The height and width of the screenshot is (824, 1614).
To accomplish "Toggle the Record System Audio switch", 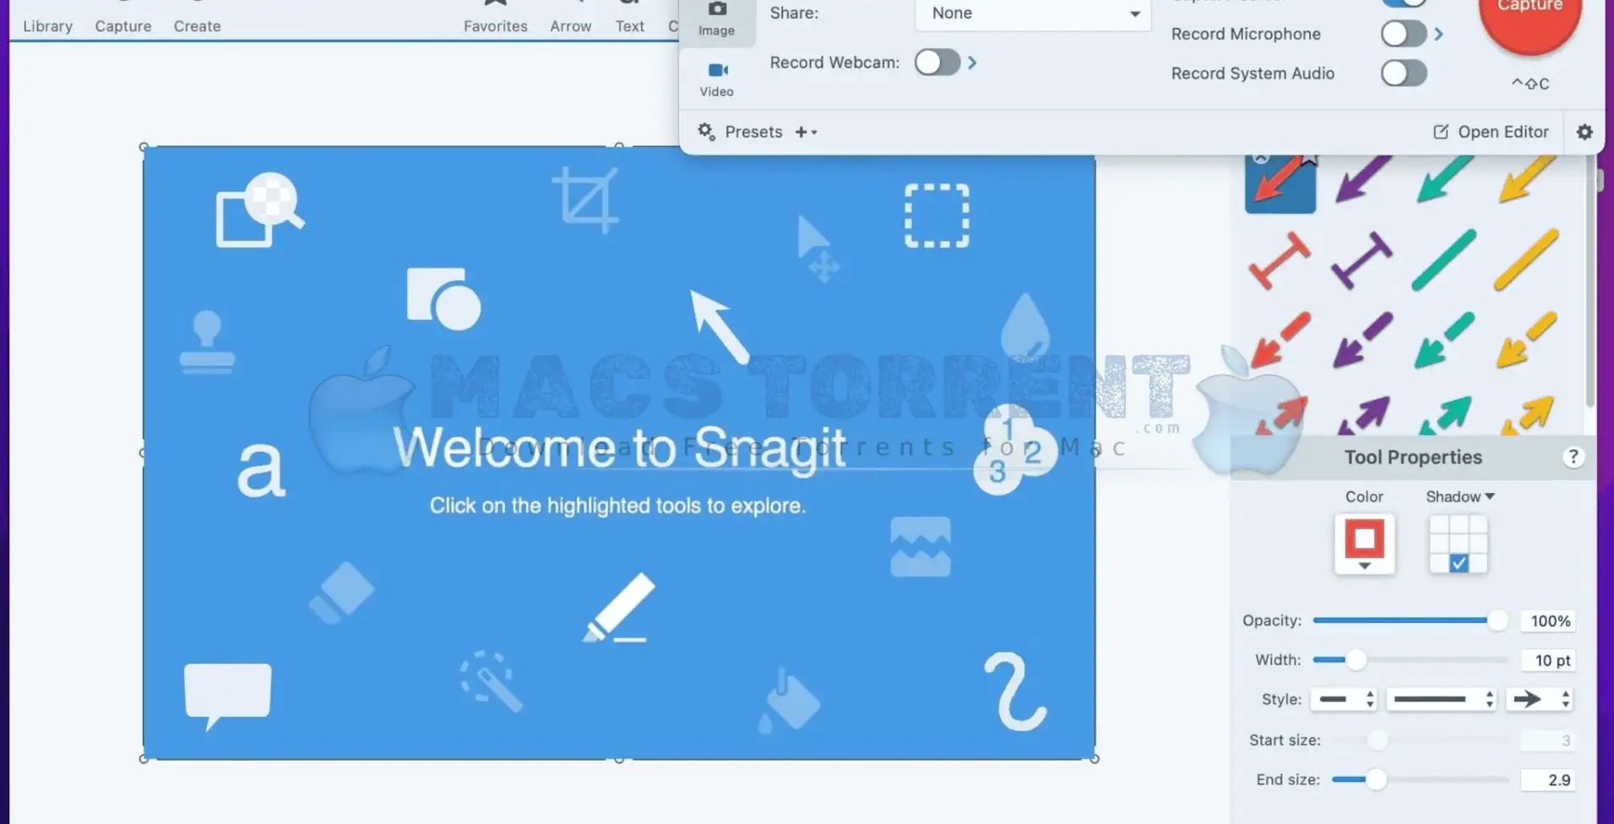I will pos(1404,73).
